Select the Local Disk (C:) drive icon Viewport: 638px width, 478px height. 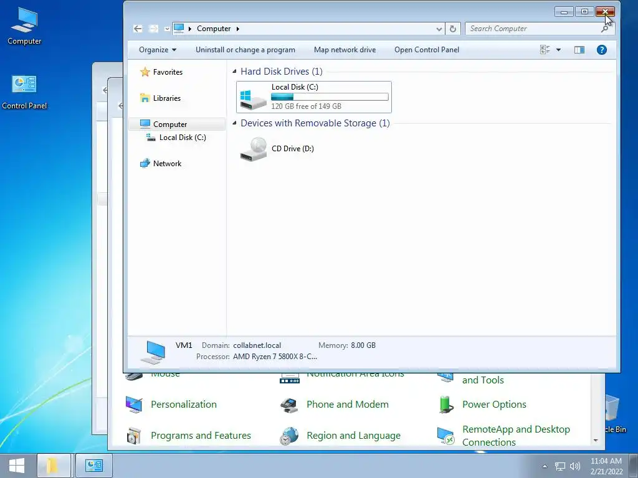tap(253, 99)
